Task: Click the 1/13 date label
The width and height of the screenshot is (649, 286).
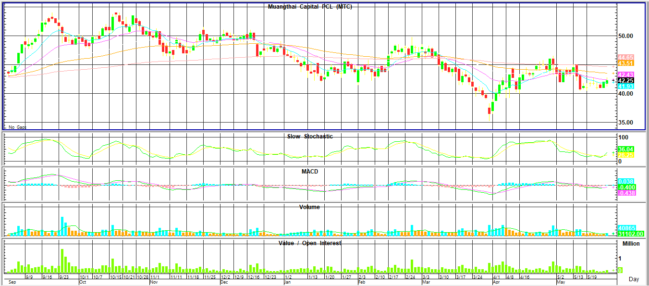Action: click(313, 277)
